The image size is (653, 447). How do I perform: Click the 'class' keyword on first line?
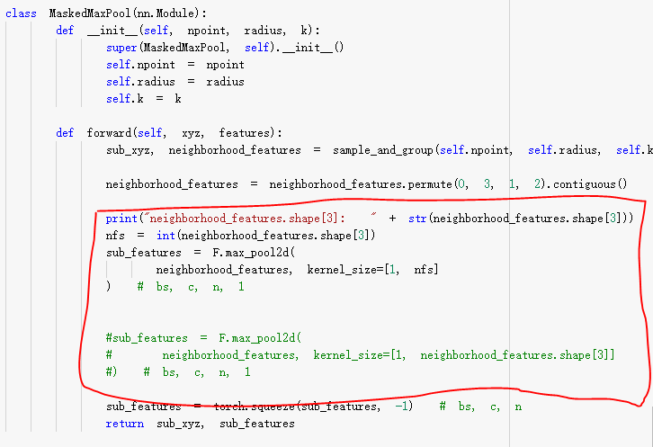point(21,13)
